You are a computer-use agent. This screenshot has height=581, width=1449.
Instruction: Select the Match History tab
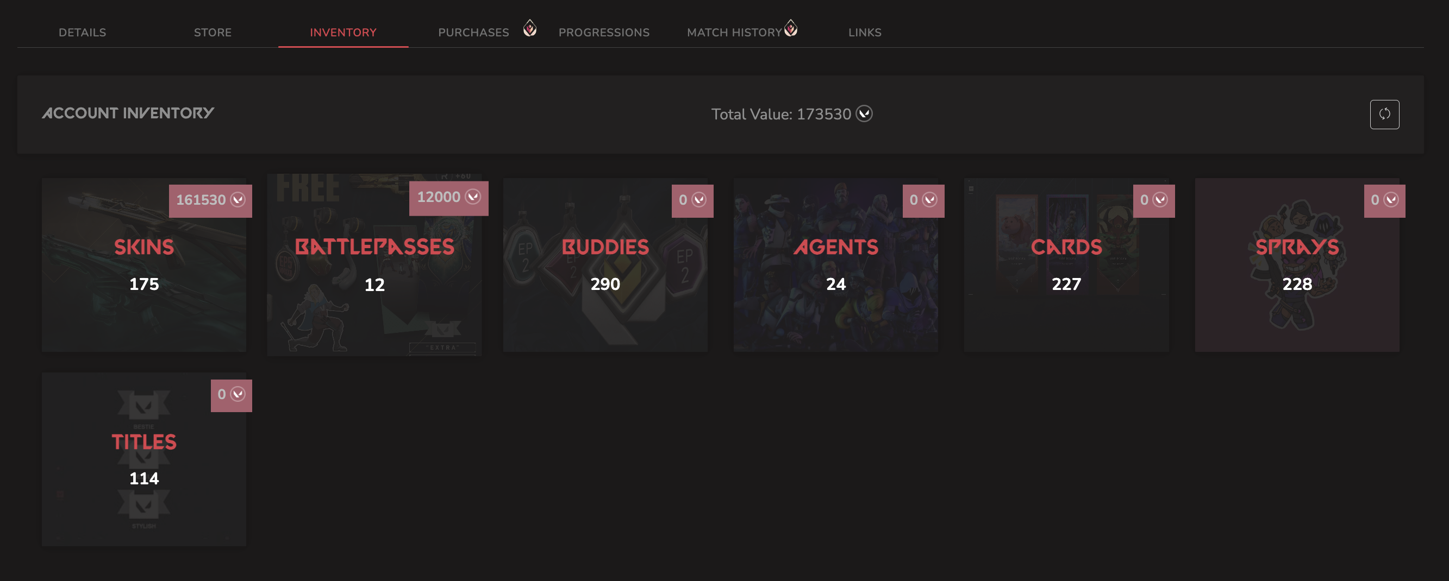734,33
